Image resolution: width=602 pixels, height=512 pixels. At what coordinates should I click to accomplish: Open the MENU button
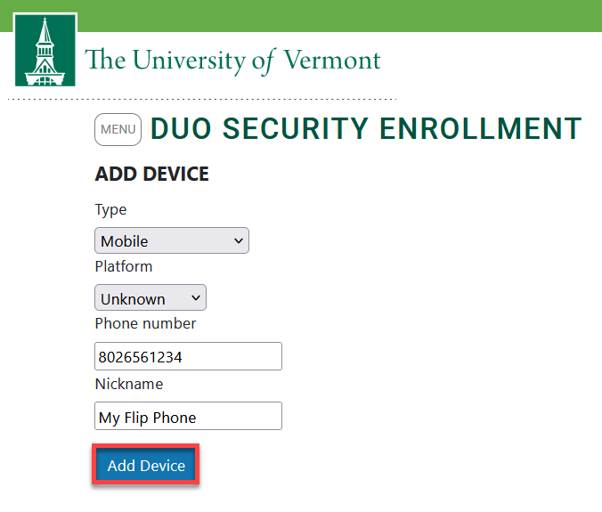118,129
